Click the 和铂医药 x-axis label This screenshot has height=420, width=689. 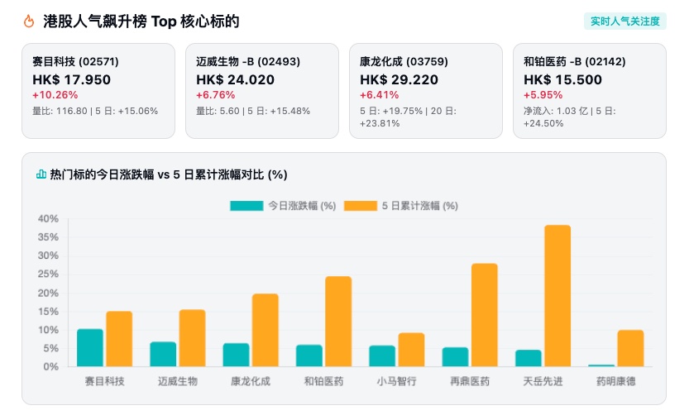pos(324,381)
